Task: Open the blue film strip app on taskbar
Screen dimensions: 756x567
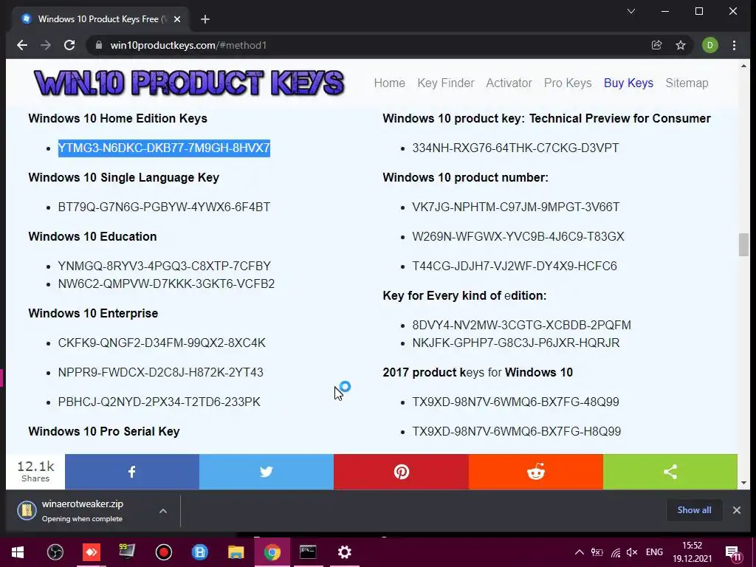Action: point(200,552)
